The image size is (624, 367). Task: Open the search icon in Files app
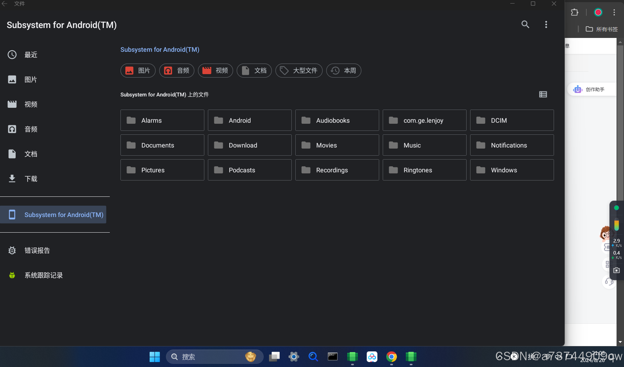click(525, 24)
